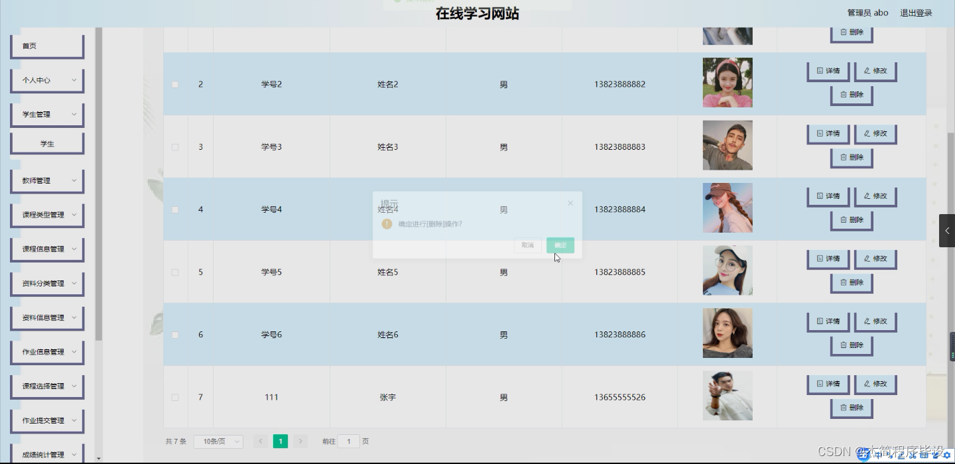
Task: Expand the 教师管理 sidebar section
Action: click(x=46, y=180)
